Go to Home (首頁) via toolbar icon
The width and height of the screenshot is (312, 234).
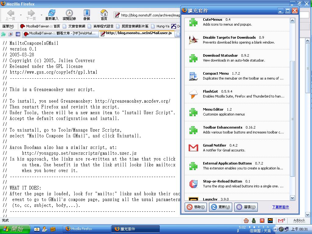[x=104, y=14]
